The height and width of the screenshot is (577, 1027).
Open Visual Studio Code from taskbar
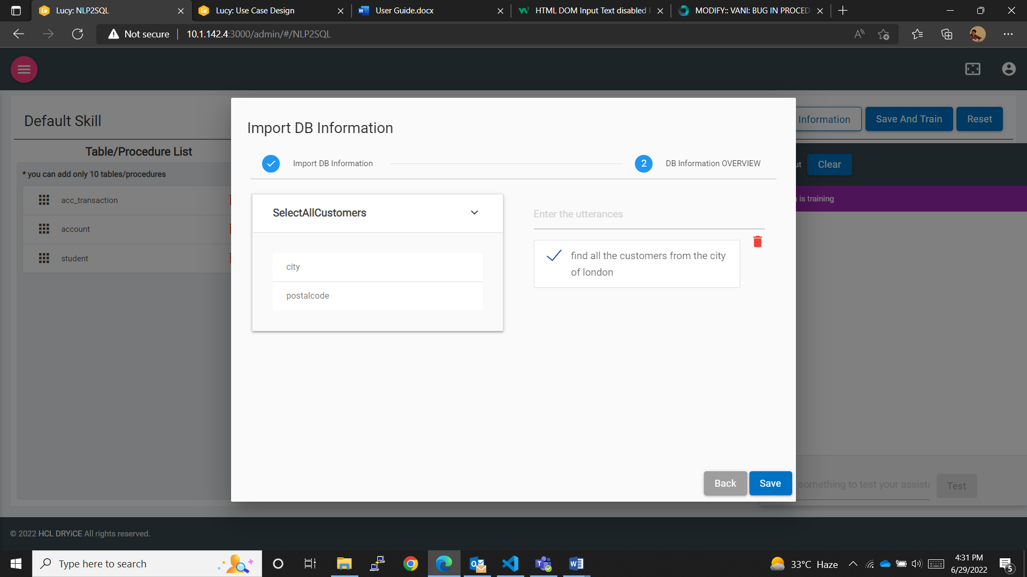510,564
